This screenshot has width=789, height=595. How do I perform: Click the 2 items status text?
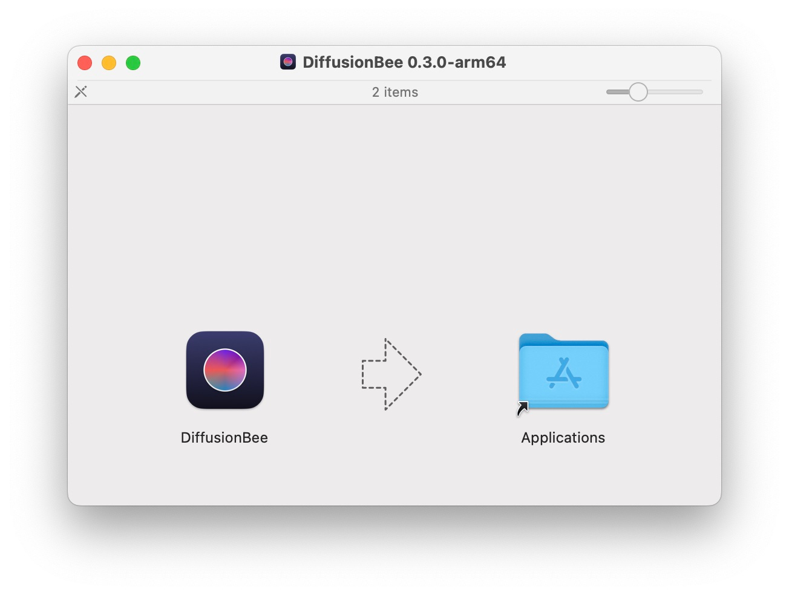click(394, 92)
